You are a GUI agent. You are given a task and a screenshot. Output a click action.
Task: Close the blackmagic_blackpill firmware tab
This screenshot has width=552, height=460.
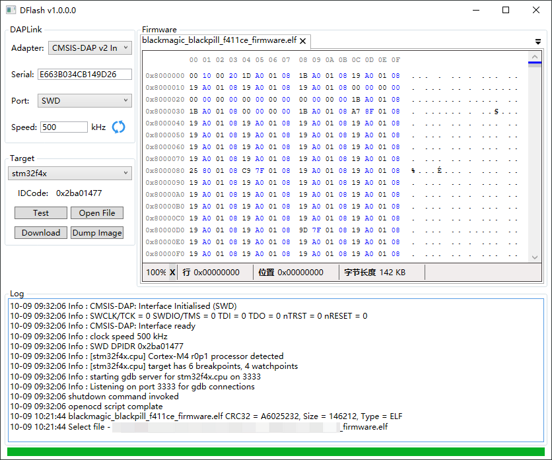(x=303, y=41)
